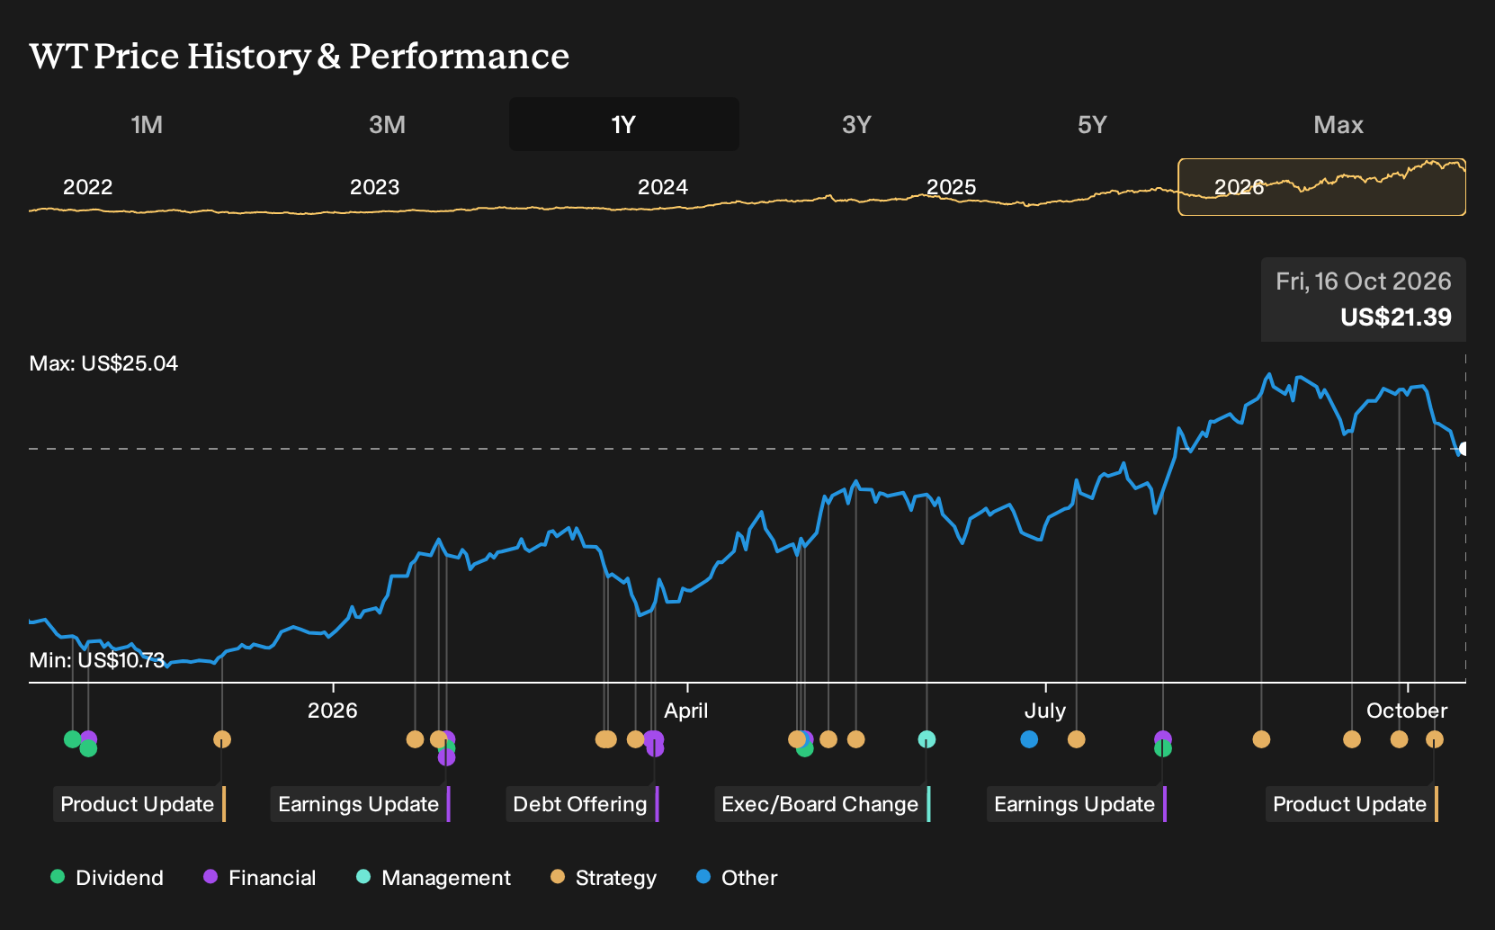This screenshot has width=1495, height=930.
Task: Click the blue Other event marker dot
Action: coord(1029,739)
